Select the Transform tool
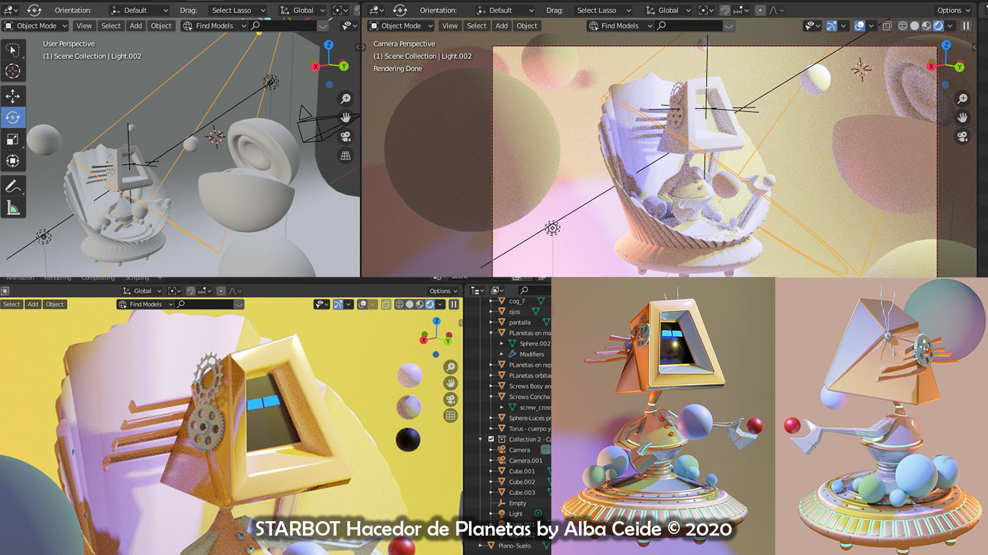The width and height of the screenshot is (988, 555). 13,161
